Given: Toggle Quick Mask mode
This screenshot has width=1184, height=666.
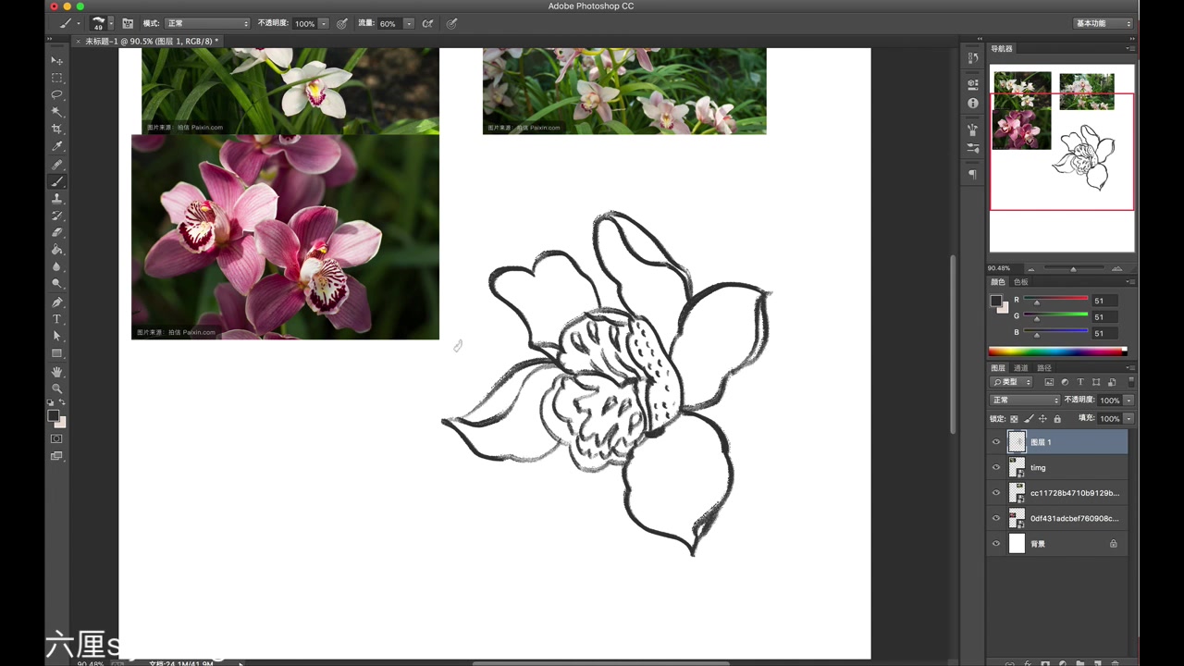Looking at the screenshot, I should coord(56,438).
